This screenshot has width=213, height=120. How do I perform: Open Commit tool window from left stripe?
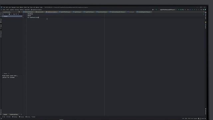point(1,26)
